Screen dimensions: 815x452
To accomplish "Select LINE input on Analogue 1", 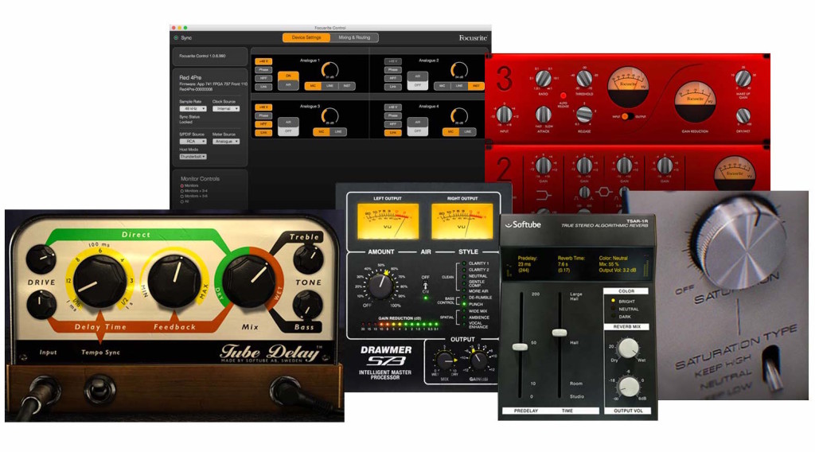I will 330,86.
